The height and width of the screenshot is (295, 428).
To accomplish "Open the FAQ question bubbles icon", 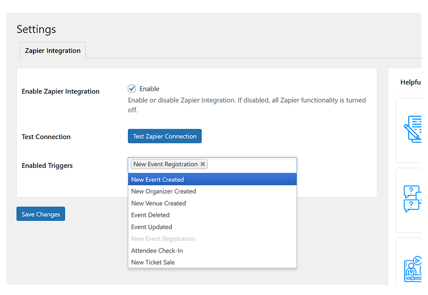I will pos(413,199).
